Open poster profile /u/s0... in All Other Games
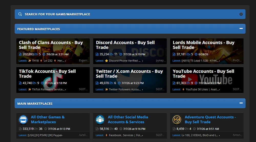The width and height of the screenshot is (256, 142). click(83, 135)
